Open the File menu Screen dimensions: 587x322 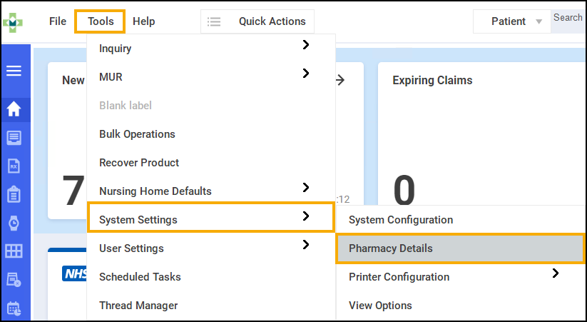pyautogui.click(x=58, y=21)
